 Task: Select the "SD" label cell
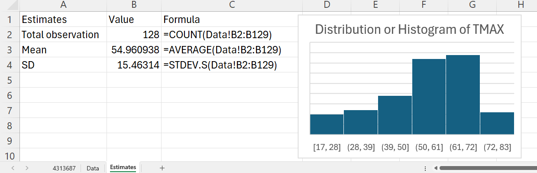coord(63,65)
